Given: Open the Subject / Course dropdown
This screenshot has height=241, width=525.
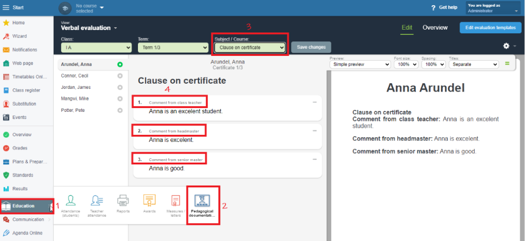Looking at the screenshot, I should tap(250, 47).
